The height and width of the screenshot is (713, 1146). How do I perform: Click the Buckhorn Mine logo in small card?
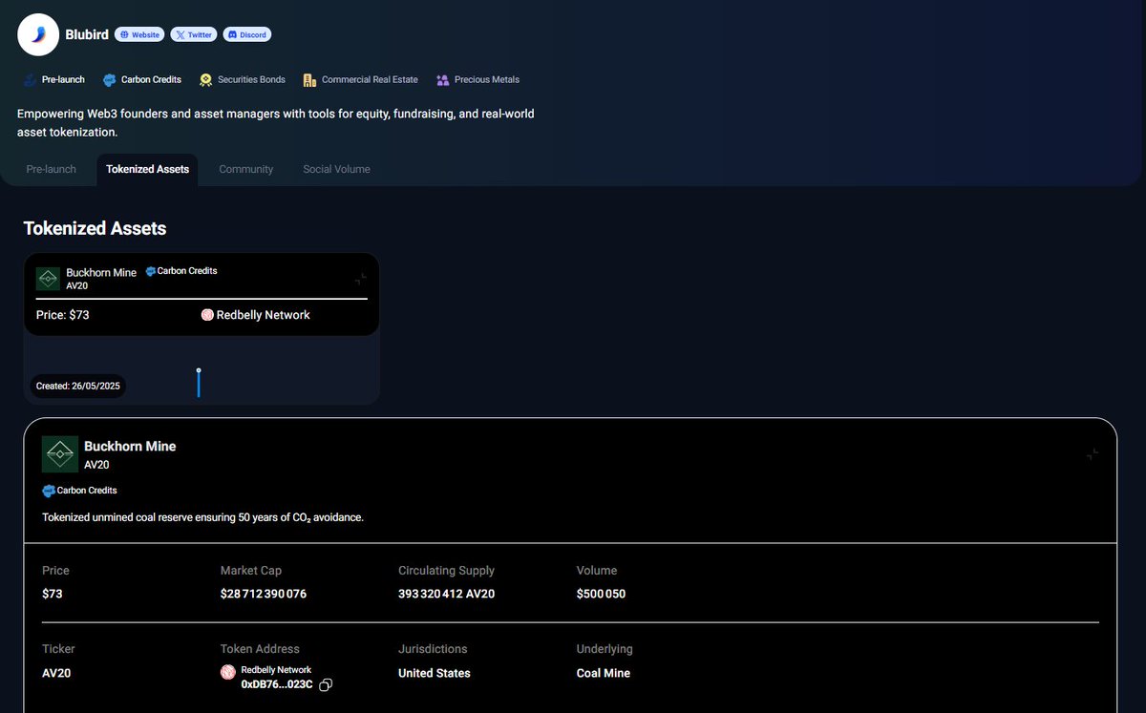tap(48, 279)
